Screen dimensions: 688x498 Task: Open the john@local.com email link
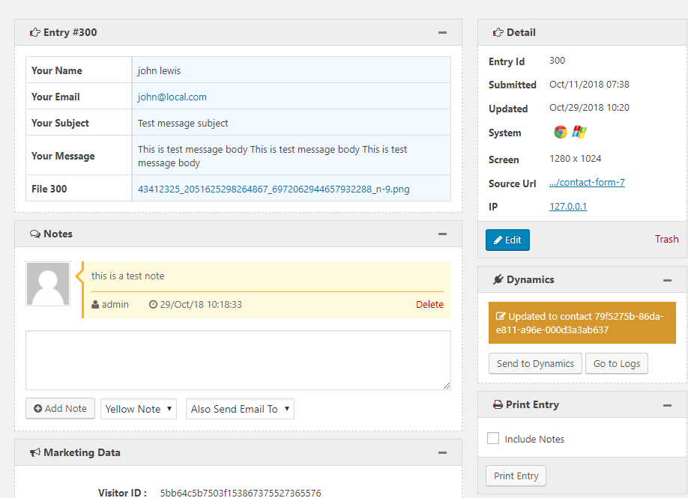point(172,97)
